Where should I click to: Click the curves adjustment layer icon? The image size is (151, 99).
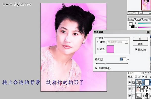point(139,96)
